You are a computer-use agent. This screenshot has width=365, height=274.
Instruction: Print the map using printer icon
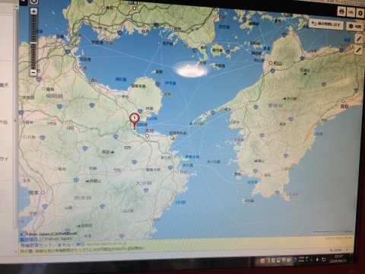(342, 11)
